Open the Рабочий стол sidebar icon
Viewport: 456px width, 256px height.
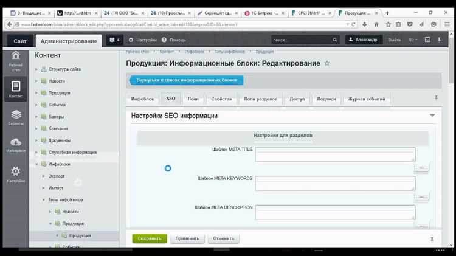(x=16, y=61)
